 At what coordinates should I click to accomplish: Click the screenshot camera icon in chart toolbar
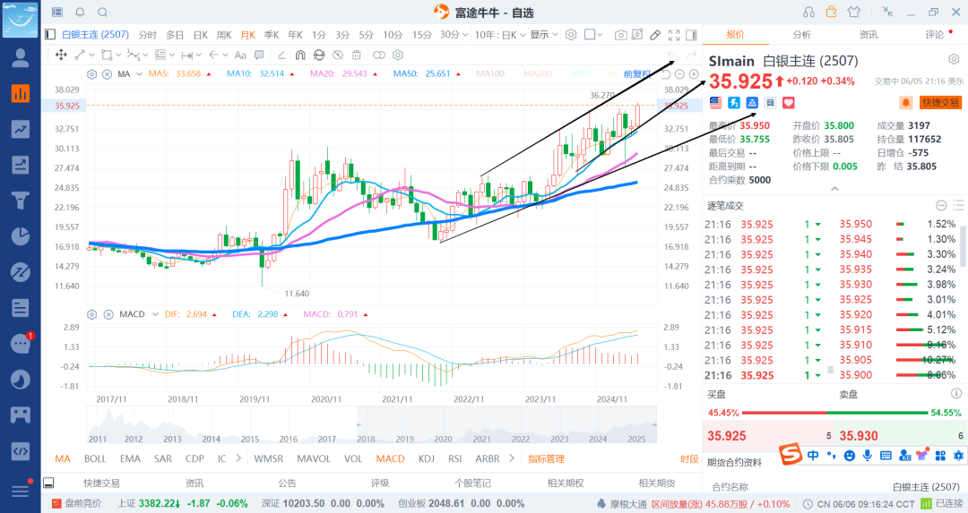620,35
